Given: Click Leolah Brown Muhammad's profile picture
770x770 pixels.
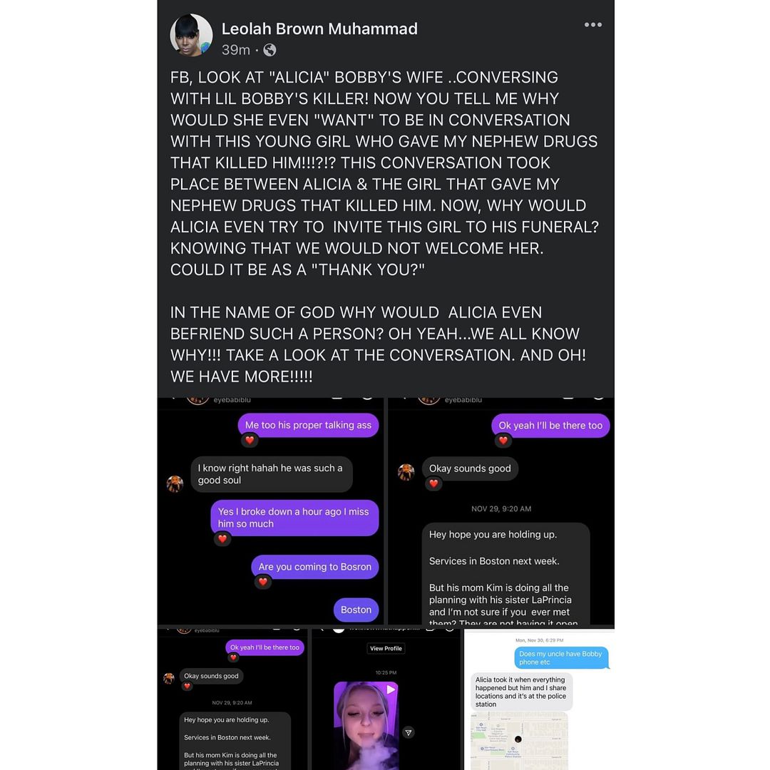Looking at the screenshot, I should 191,36.
